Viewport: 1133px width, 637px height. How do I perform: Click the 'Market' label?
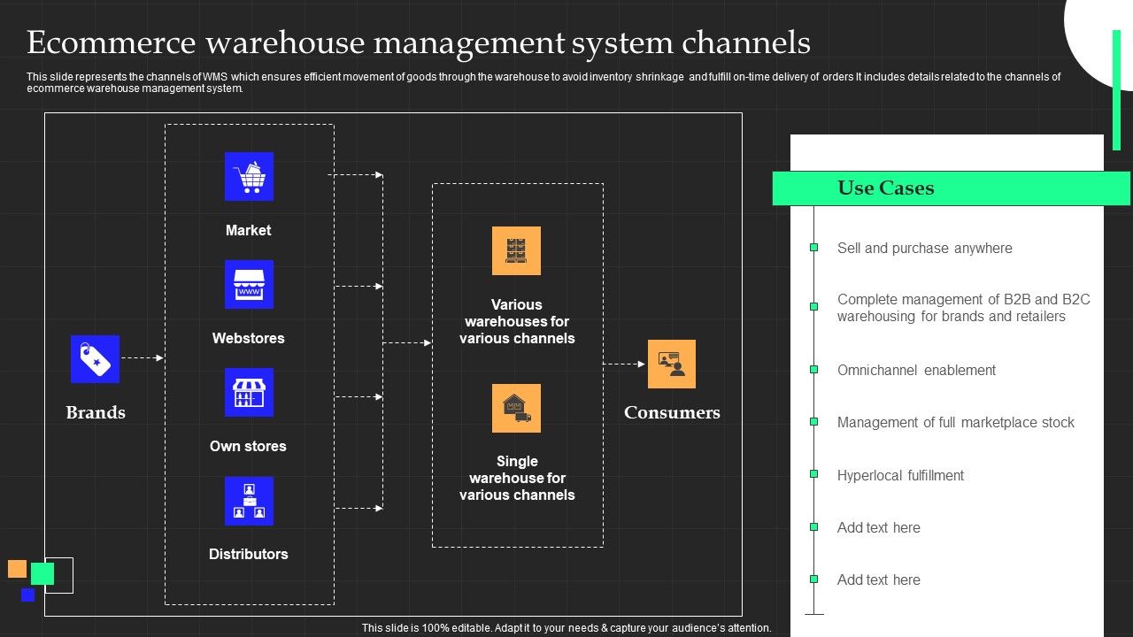248,230
